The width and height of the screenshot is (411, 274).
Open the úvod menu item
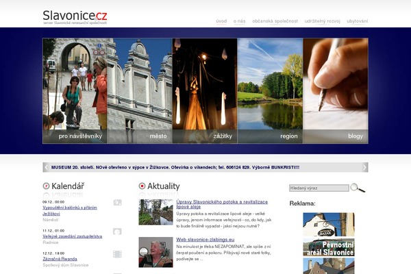point(221,21)
